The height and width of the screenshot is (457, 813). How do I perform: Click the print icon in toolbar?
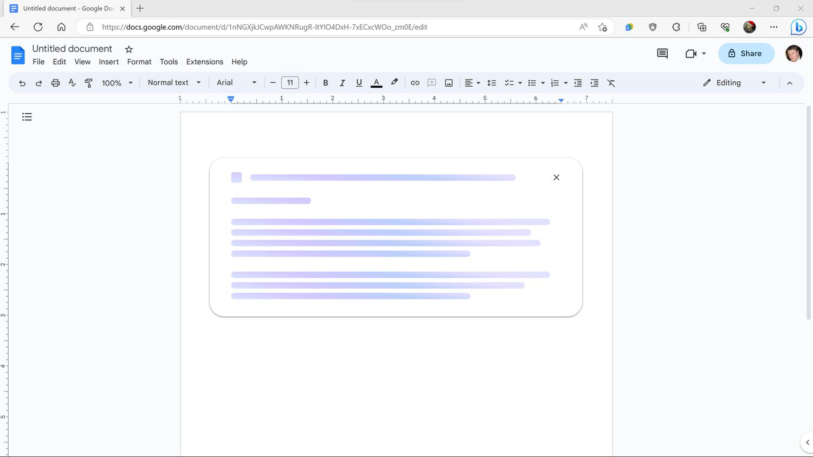pyautogui.click(x=55, y=83)
